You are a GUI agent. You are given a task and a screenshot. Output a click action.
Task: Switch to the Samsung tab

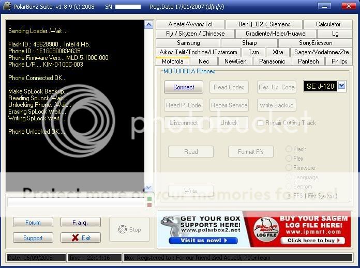[188, 43]
